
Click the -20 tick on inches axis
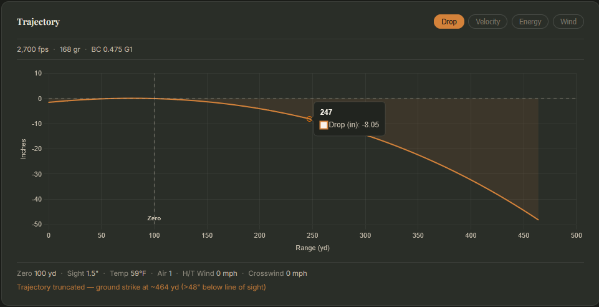(37, 149)
